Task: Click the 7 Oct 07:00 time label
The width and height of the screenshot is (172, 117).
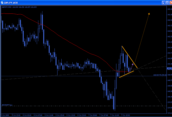Action: (104, 115)
